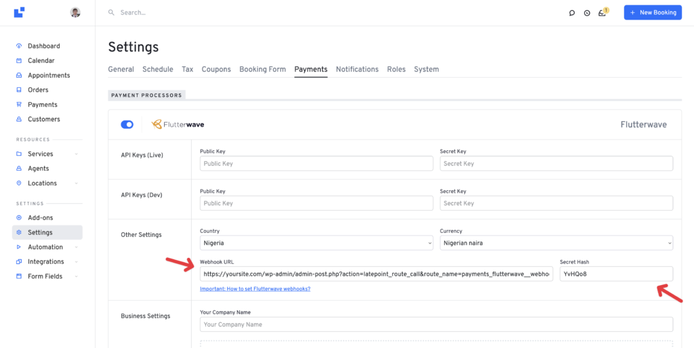Image resolution: width=694 pixels, height=348 pixels.
Task: Open Add-ons in the sidebar
Action: point(40,218)
